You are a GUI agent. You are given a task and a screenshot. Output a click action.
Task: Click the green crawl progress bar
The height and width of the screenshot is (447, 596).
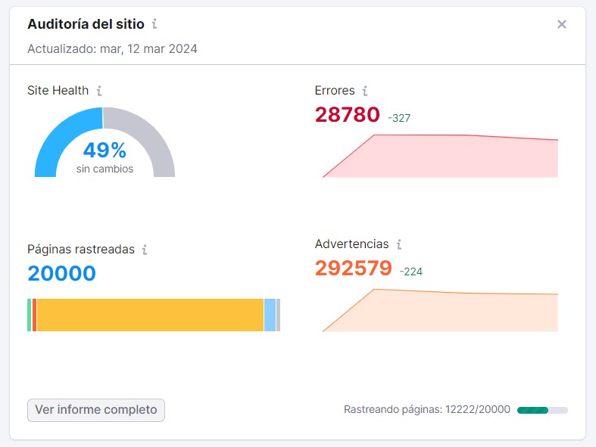click(532, 410)
